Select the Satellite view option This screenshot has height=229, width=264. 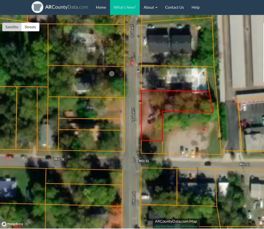(12, 27)
